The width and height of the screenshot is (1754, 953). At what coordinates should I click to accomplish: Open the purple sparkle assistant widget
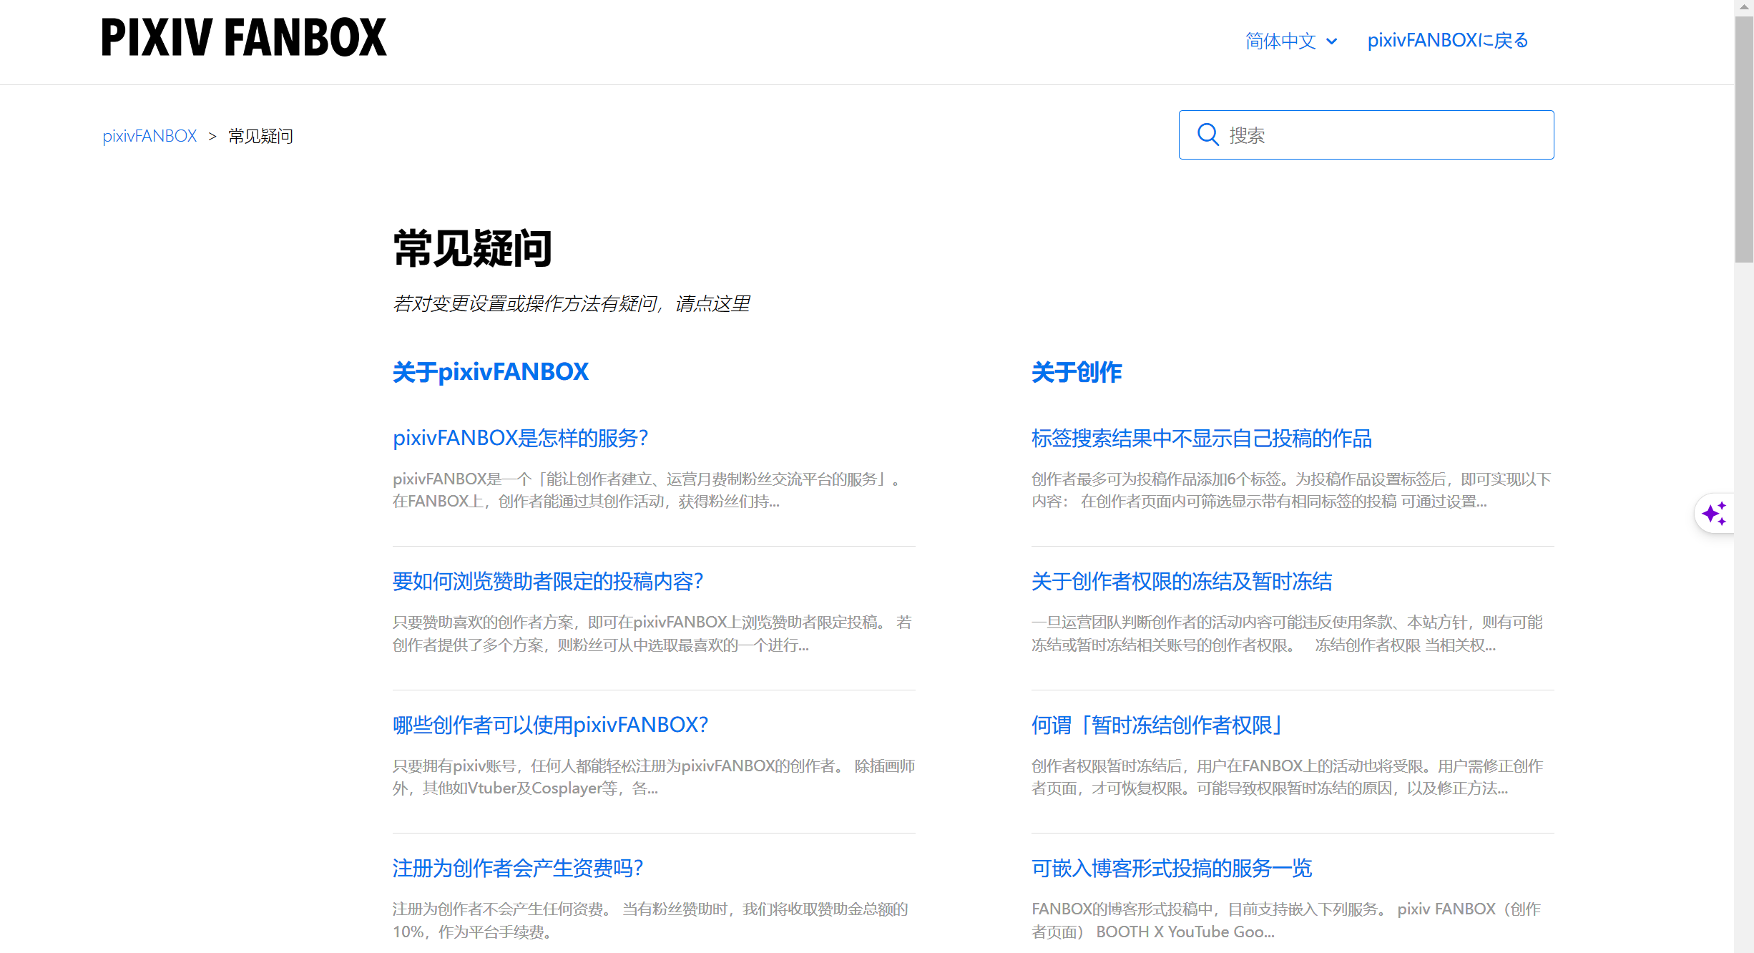1715,514
